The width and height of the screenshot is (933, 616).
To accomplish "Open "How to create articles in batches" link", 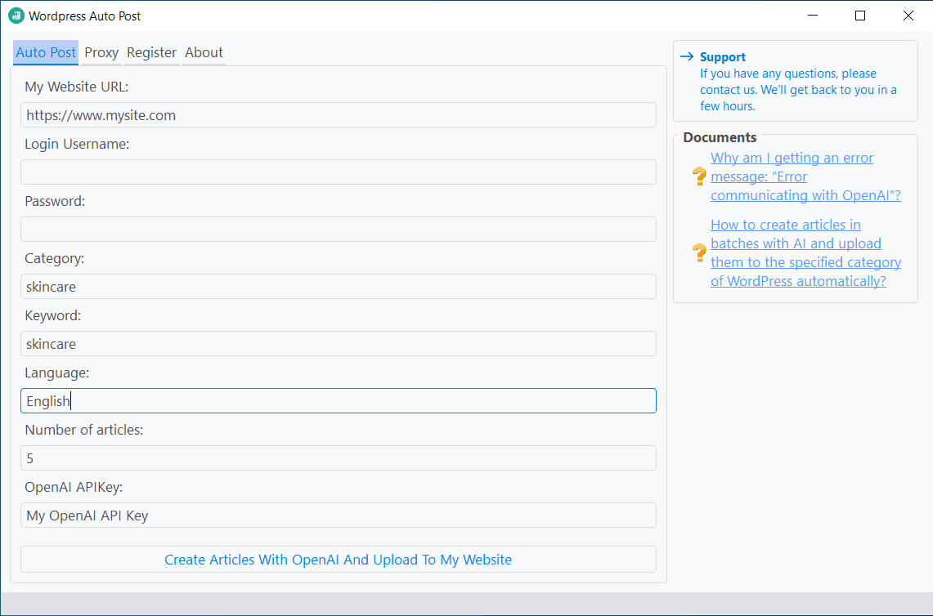I will tap(805, 252).
